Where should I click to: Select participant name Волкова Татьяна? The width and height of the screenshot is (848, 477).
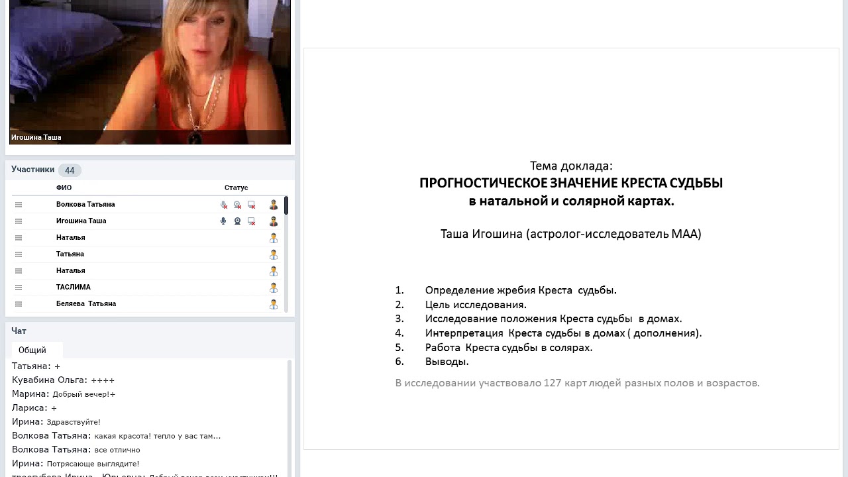pyautogui.click(x=85, y=205)
